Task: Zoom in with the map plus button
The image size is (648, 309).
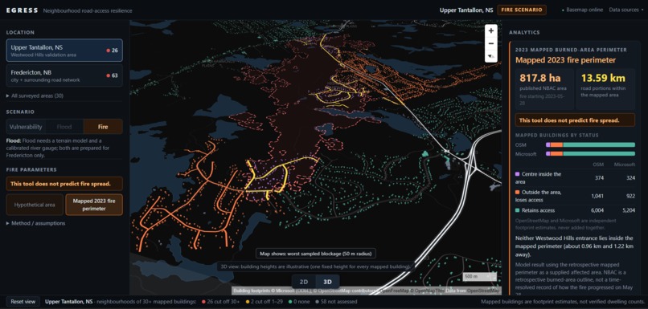Action: tap(491, 31)
